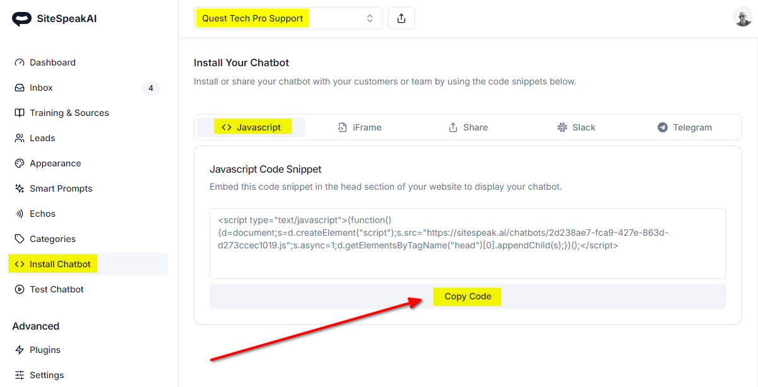The height and width of the screenshot is (387, 758).
Task: Select the Telegram tab
Action: [x=684, y=127]
